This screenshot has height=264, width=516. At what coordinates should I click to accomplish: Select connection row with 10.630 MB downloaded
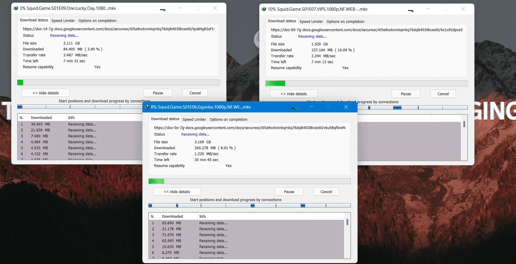(x=247, y=246)
